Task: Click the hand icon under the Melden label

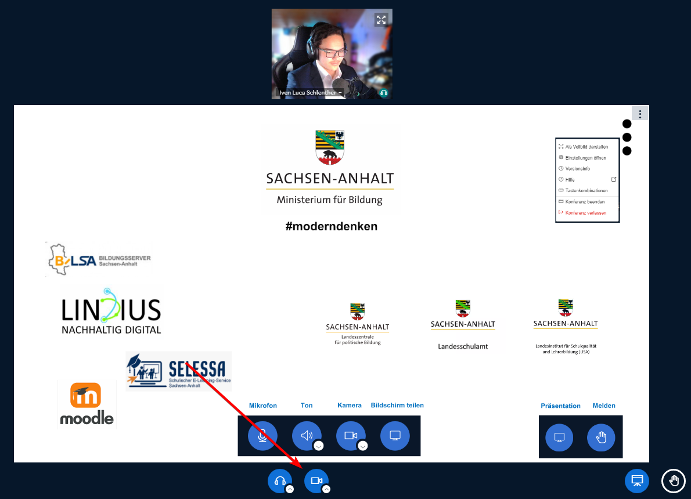Action: [601, 437]
